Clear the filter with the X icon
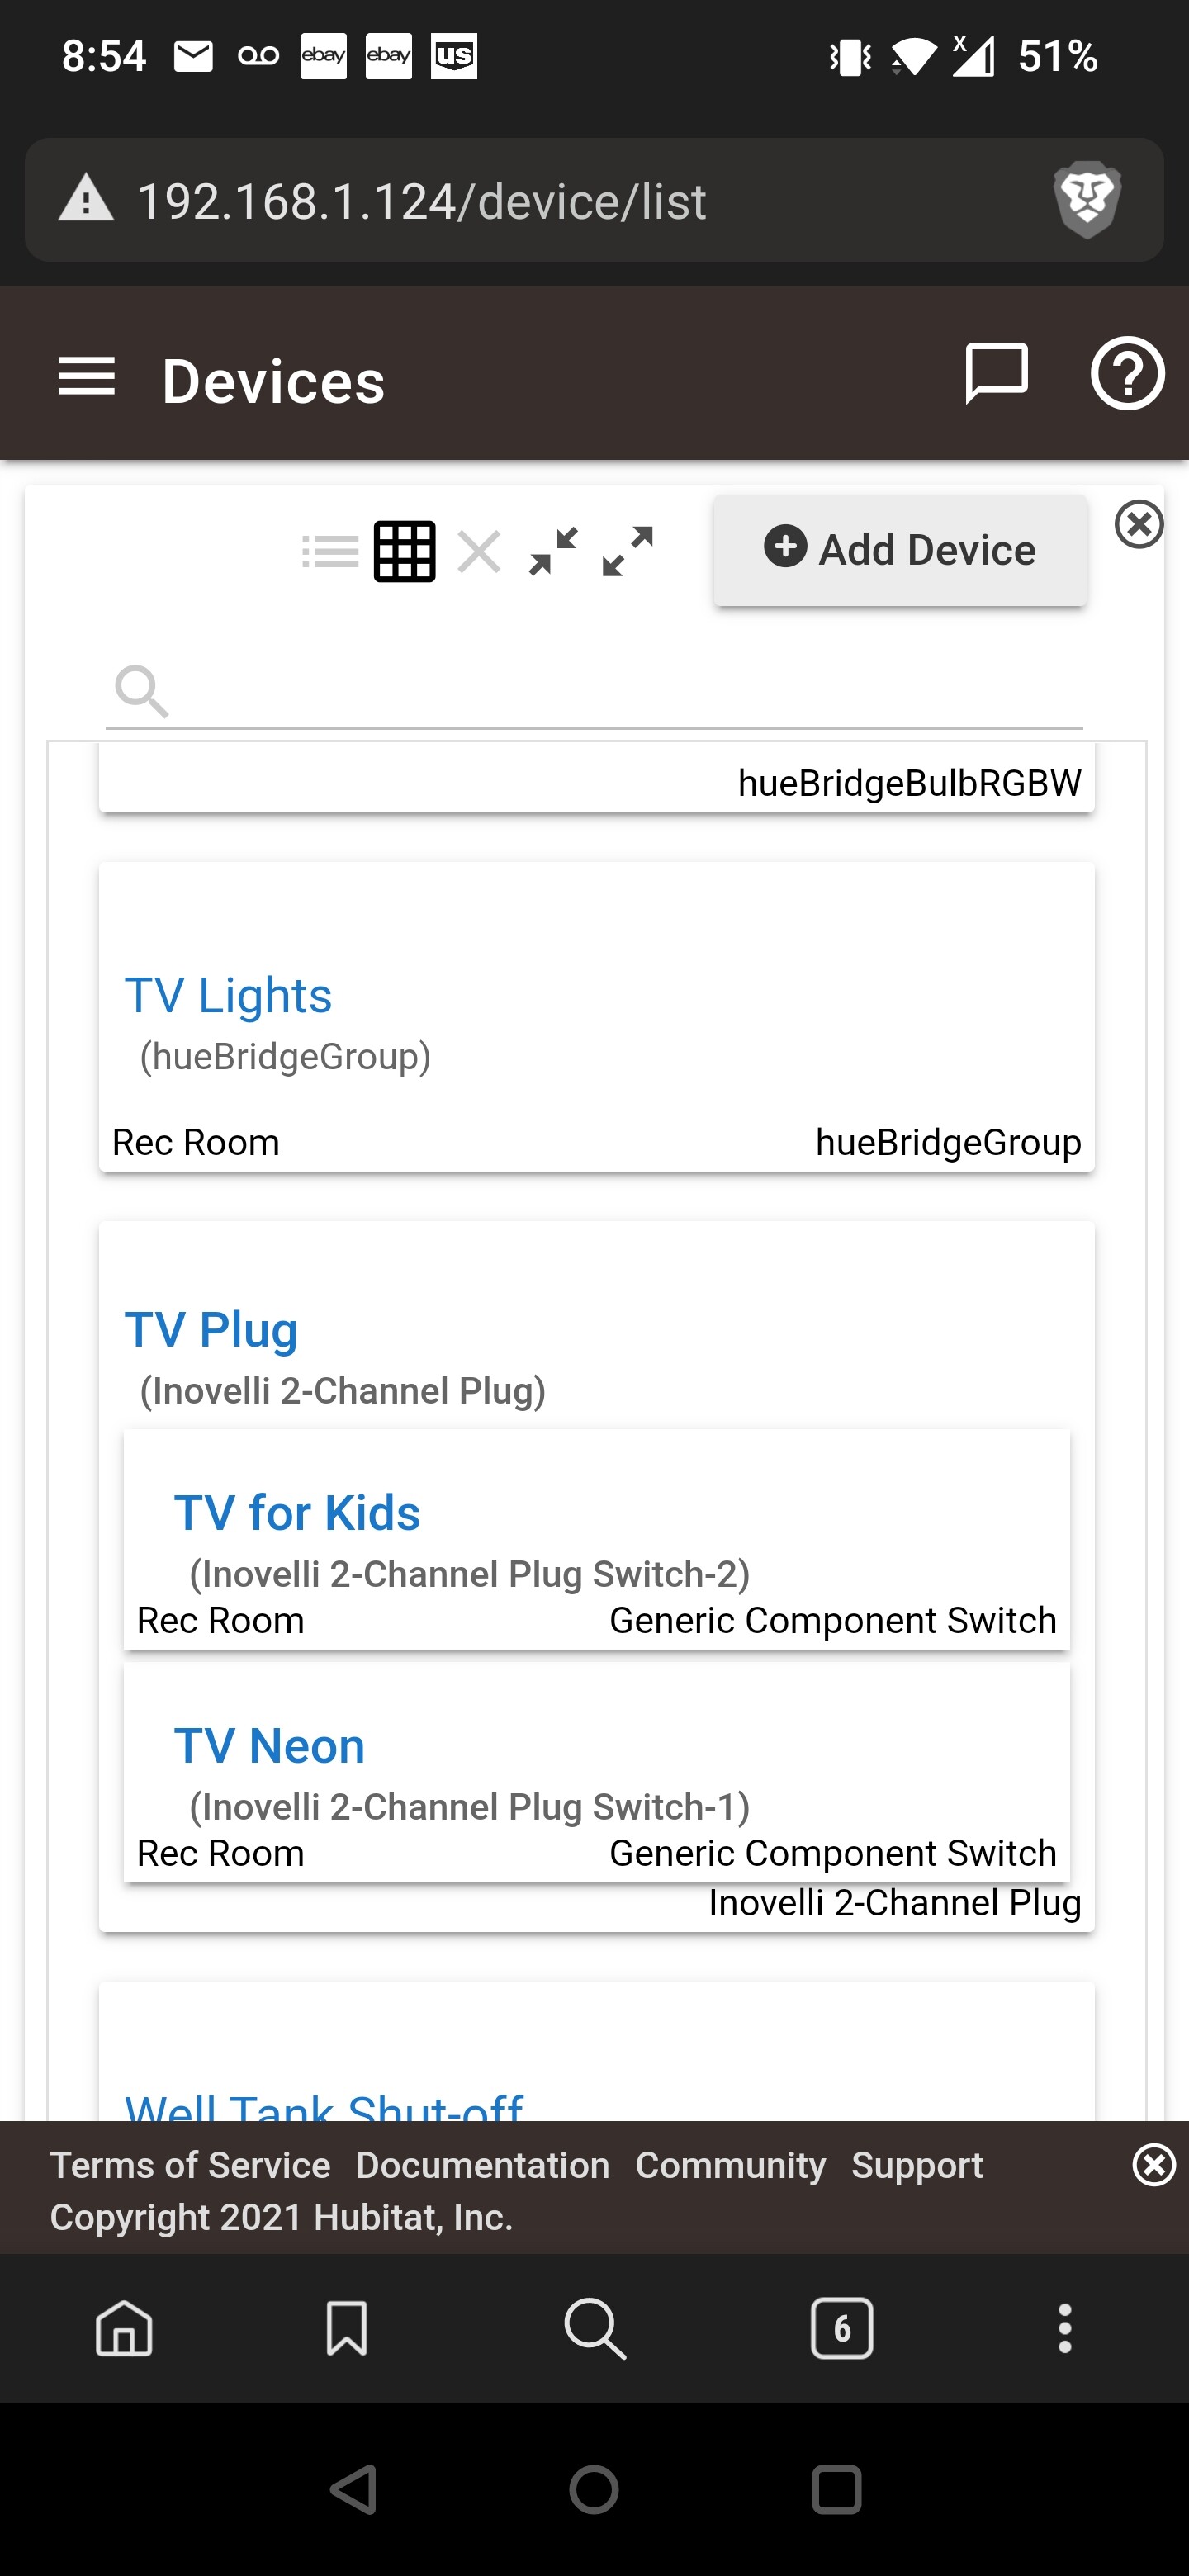1189x2576 pixels. click(479, 551)
